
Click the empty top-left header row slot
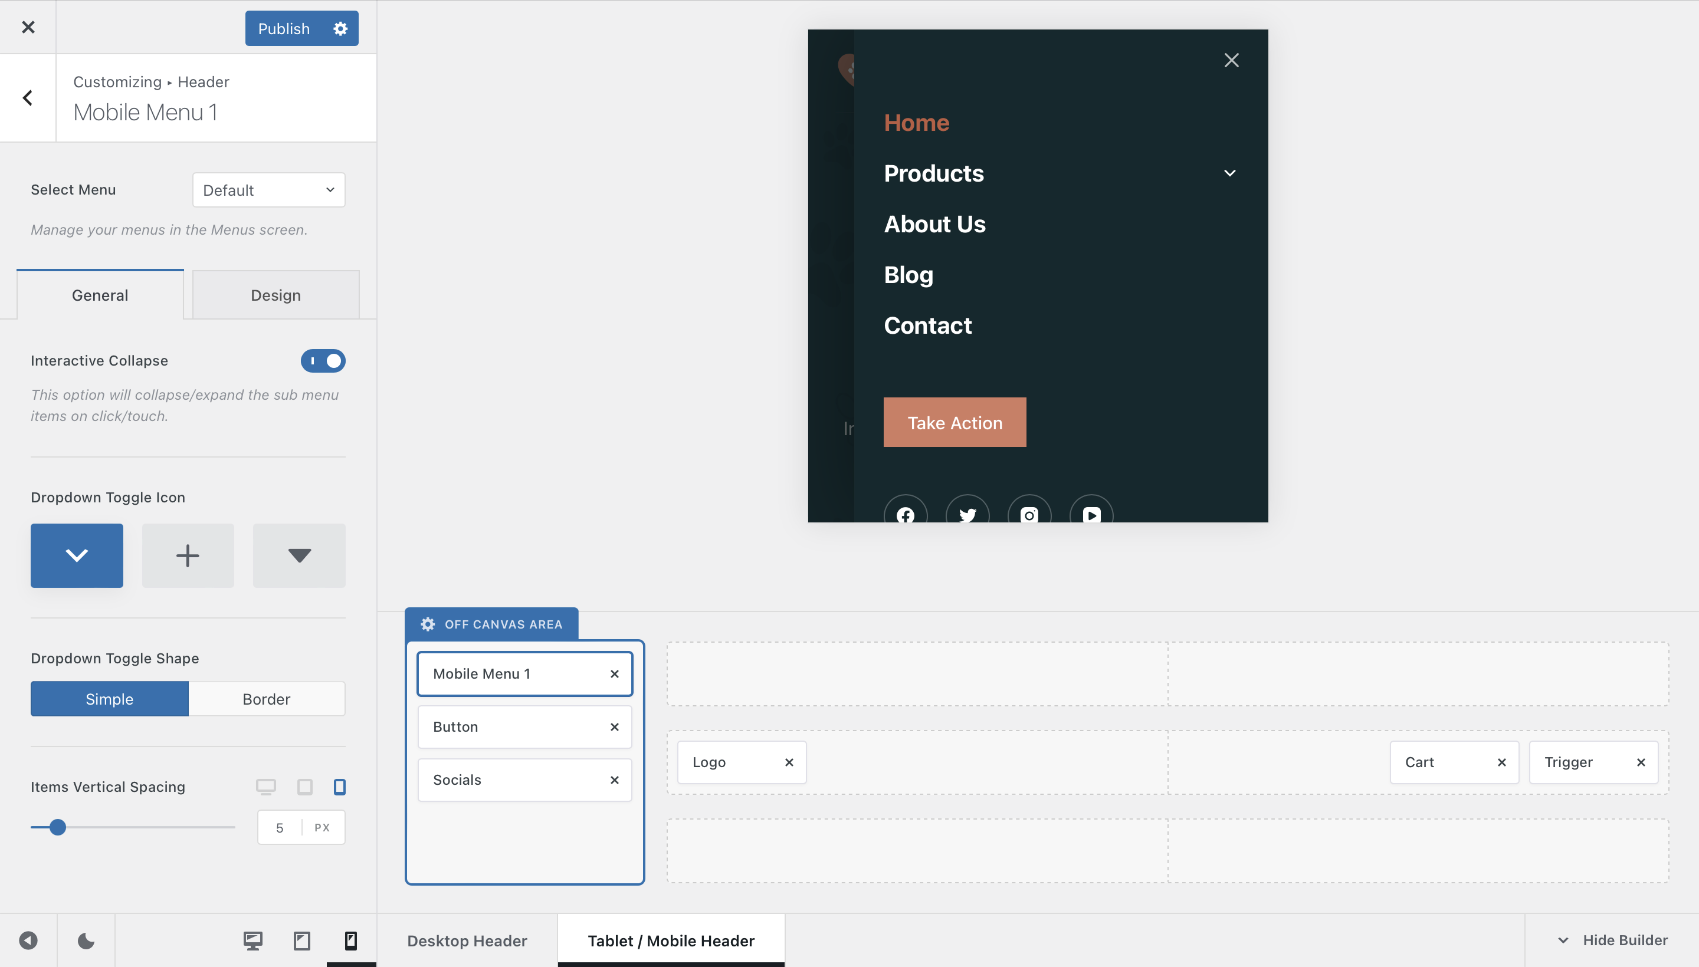click(x=917, y=673)
